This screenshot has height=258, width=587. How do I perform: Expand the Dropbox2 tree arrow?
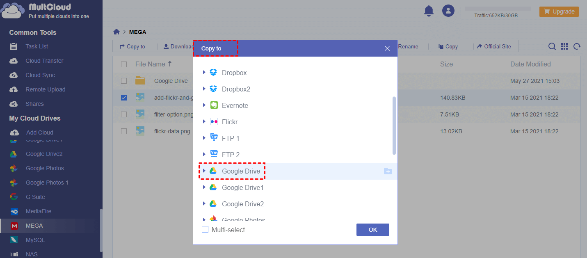pyautogui.click(x=204, y=89)
